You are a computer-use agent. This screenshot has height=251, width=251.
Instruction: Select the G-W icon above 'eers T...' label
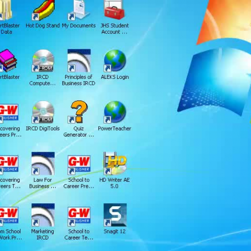pyautogui.click(x=9, y=165)
